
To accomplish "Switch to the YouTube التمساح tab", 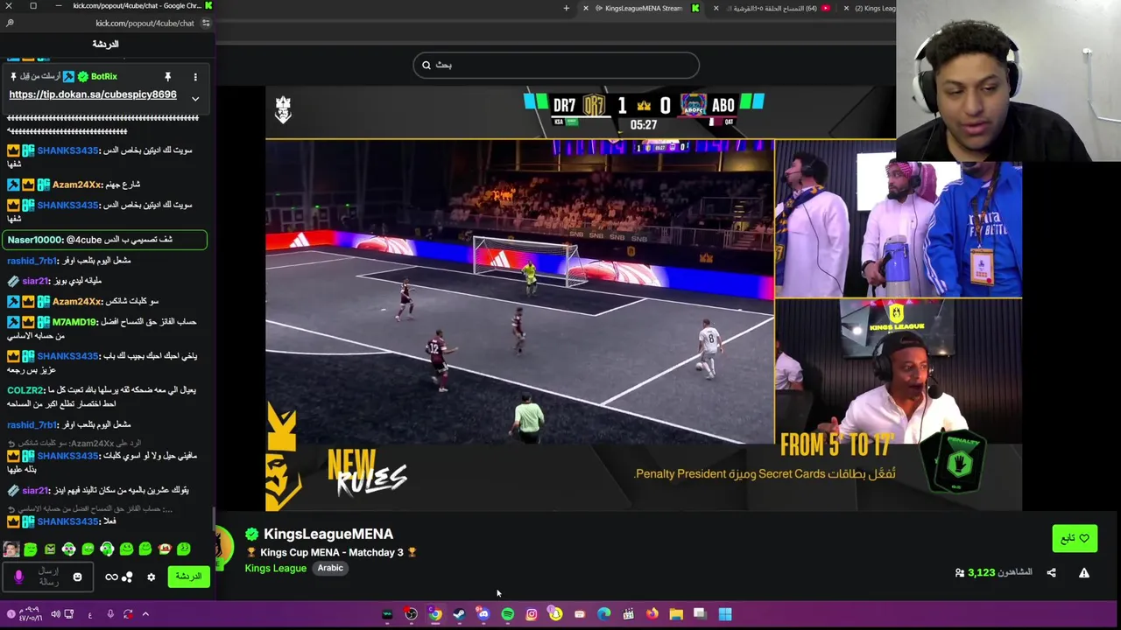I will point(773,9).
